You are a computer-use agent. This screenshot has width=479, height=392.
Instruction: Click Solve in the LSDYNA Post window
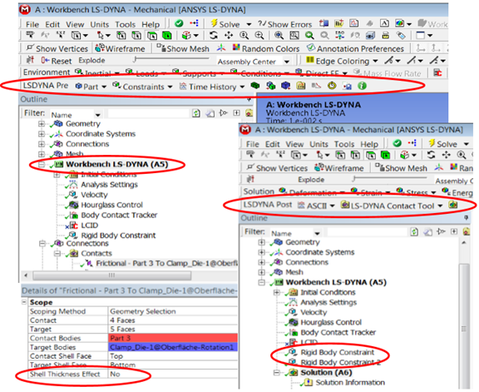[443, 144]
